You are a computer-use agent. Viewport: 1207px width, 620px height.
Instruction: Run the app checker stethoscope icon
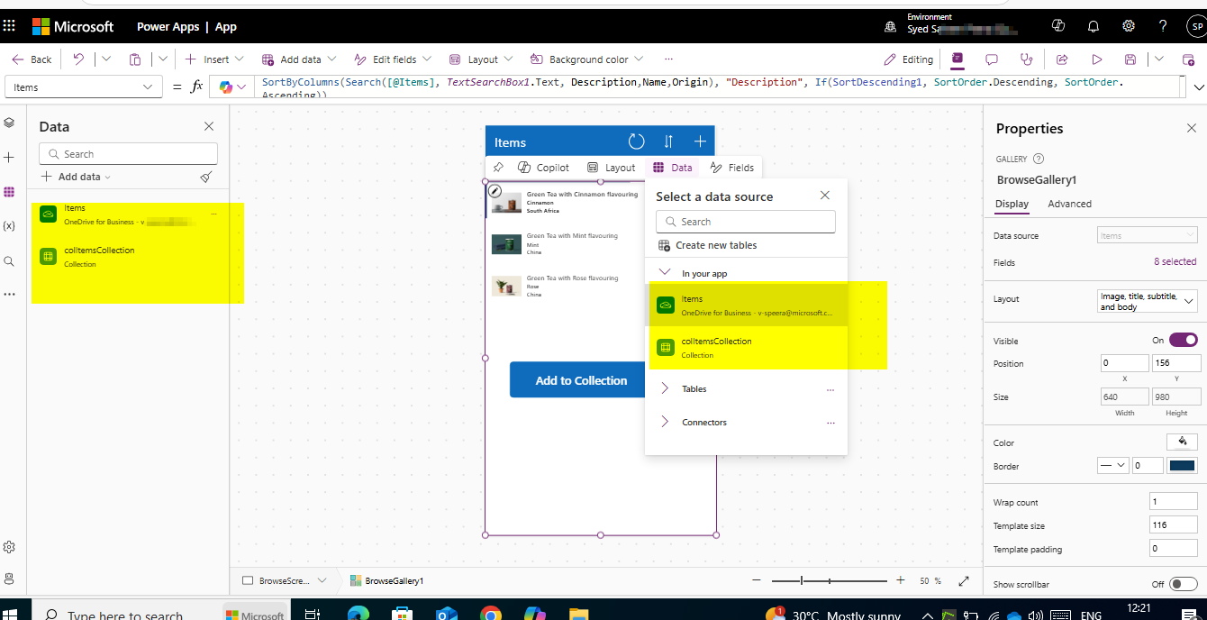(x=1026, y=59)
